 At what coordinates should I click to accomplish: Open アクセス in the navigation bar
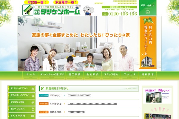click(130, 76)
